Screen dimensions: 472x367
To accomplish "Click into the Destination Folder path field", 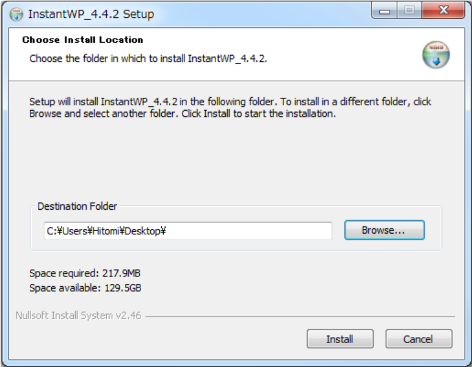I will 188,231.
